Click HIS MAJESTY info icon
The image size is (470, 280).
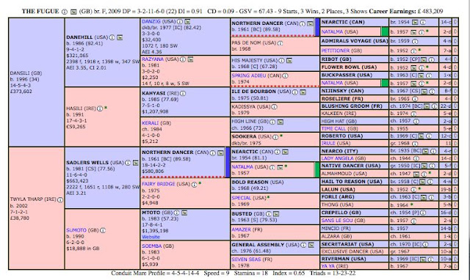(281, 60)
